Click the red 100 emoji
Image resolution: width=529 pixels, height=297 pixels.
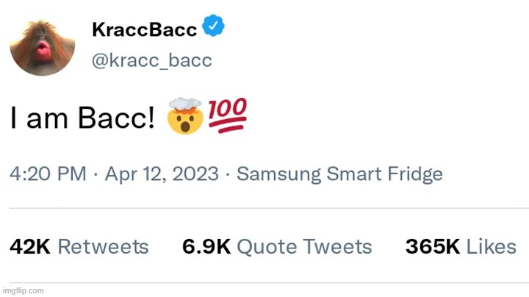click(228, 118)
